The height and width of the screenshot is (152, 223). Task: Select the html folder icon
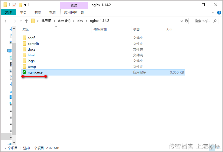(x=24, y=55)
